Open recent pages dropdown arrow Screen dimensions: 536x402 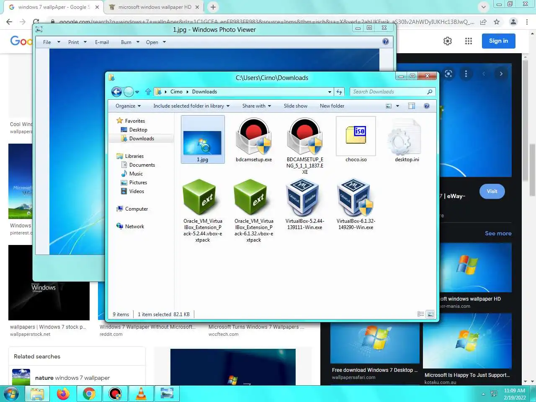point(137,92)
